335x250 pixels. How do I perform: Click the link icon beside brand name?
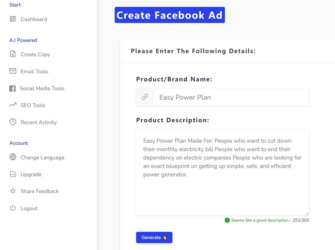point(145,97)
